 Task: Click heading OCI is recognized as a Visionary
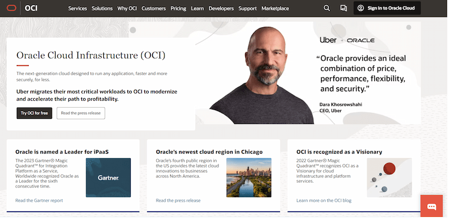pos(340,152)
